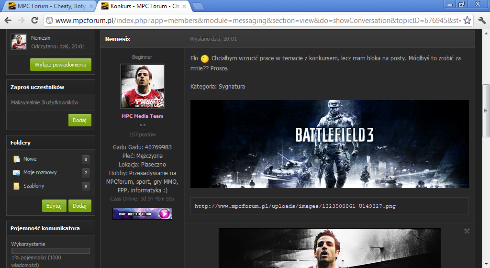This screenshot has width=490, height=268.
Task: Click 'Kategoria: Sygnatura' text
Action: point(218,87)
